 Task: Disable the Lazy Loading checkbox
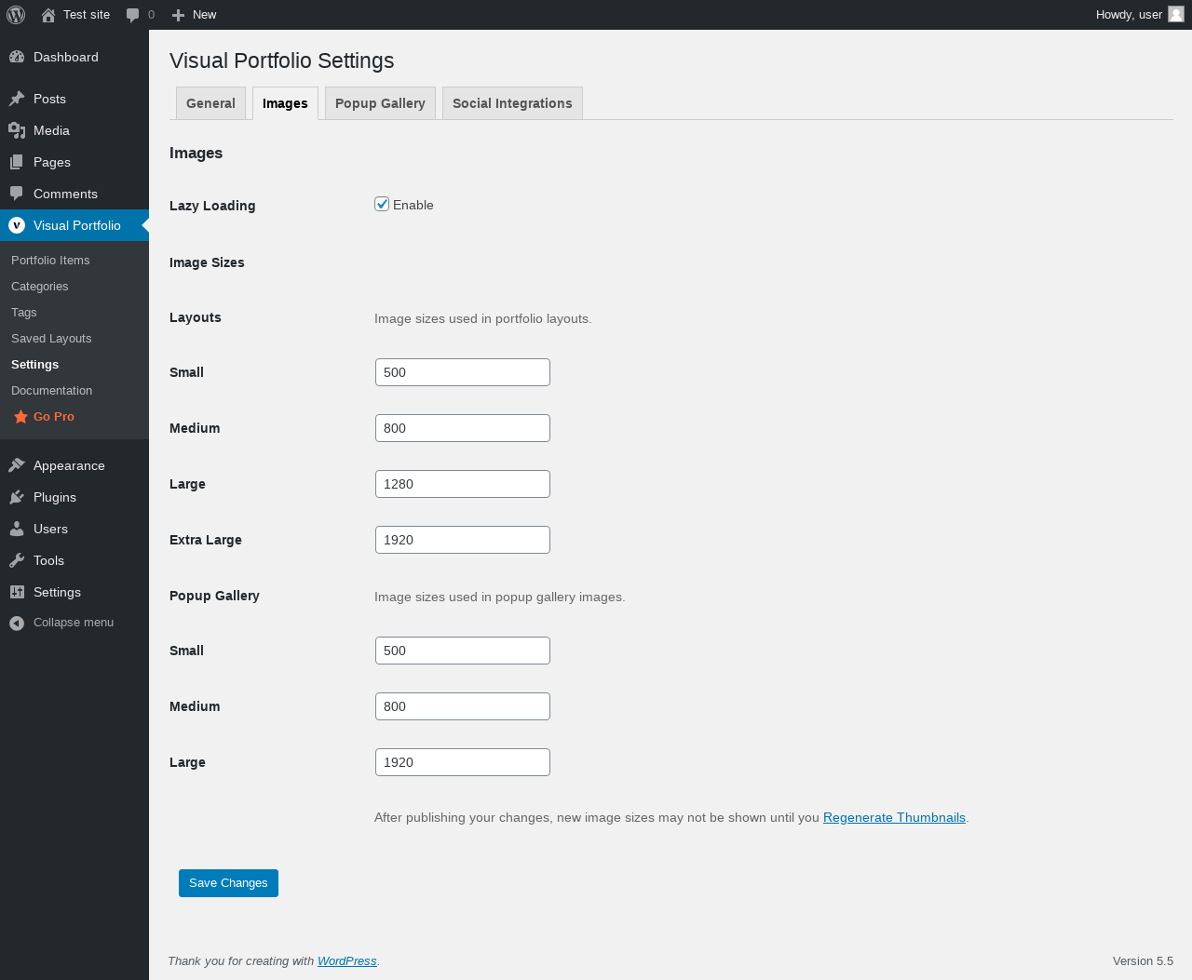(382, 204)
